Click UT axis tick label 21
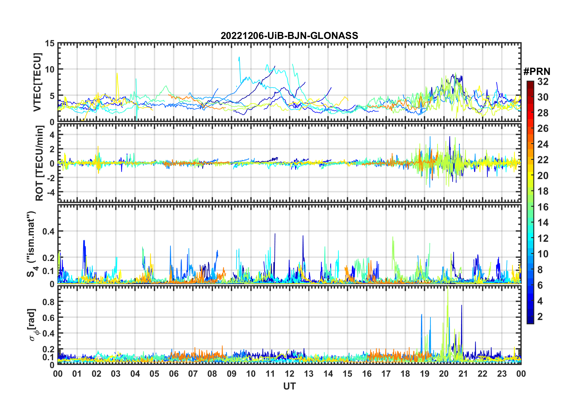579x405 pixels. 463,374
